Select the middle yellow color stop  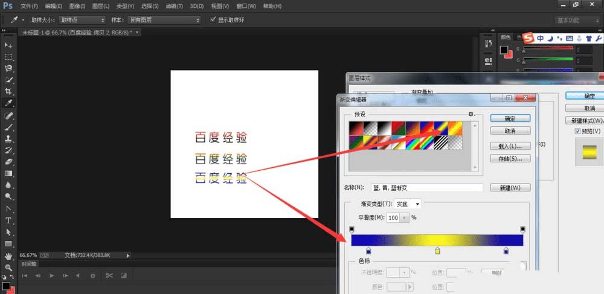[437, 251]
